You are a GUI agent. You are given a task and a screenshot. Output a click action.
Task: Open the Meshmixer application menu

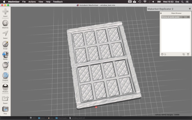pos(14,2)
